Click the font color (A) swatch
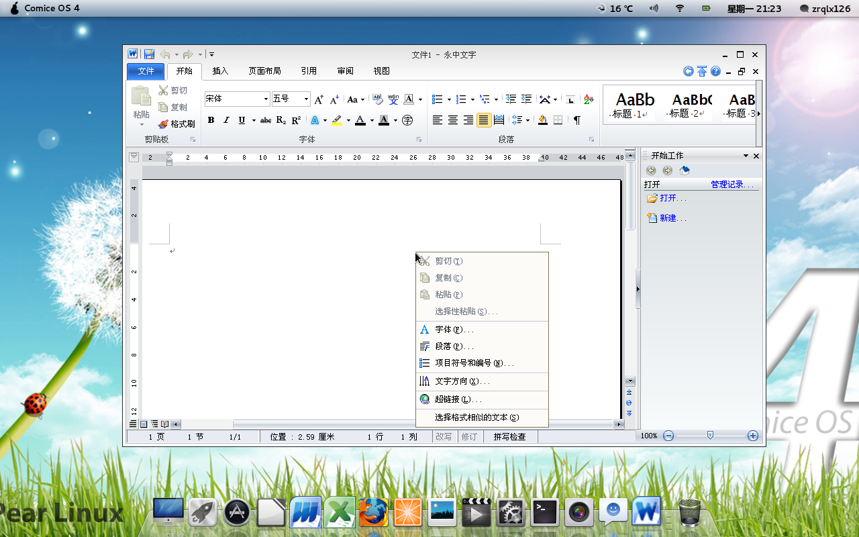859x537 pixels. pos(360,121)
